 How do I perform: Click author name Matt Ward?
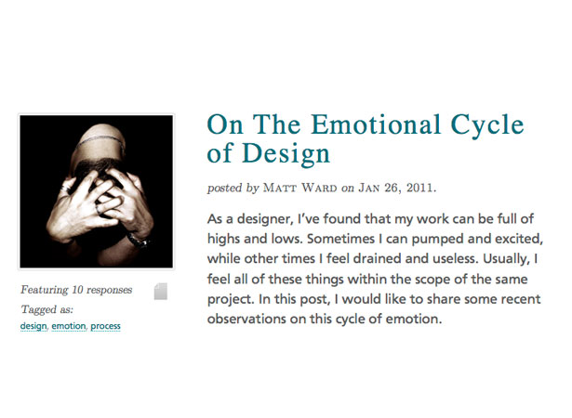[x=299, y=188]
